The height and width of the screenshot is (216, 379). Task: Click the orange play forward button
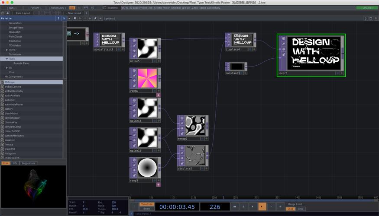click(262, 206)
